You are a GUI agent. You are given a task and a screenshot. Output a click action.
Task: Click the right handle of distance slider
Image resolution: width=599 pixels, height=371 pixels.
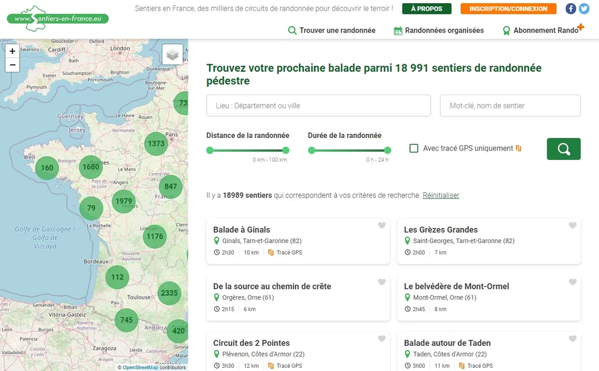coord(285,150)
